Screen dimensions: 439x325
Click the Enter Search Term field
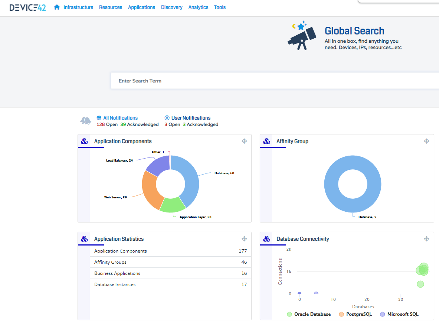click(x=275, y=81)
